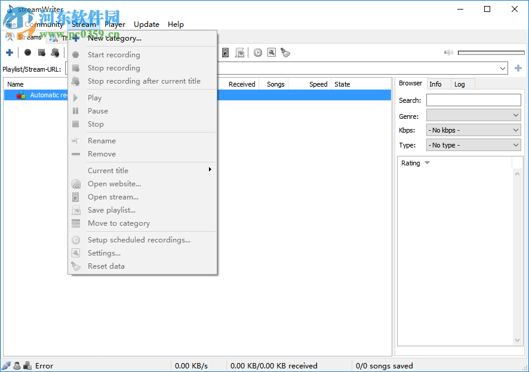Open the '- No type -' dropdown
Screen dimensions: 529x372
[473, 145]
